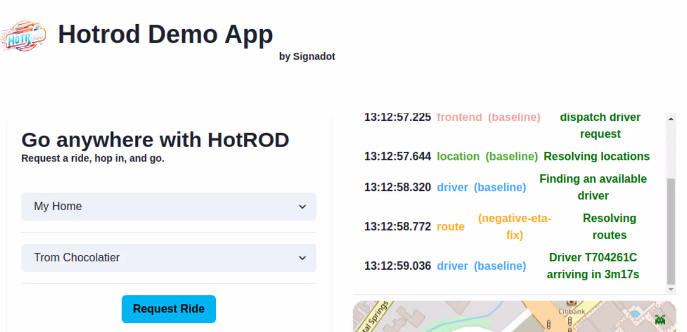687x332 pixels.
Task: Click timestamp 13:12:58.320
Action: [397, 187]
